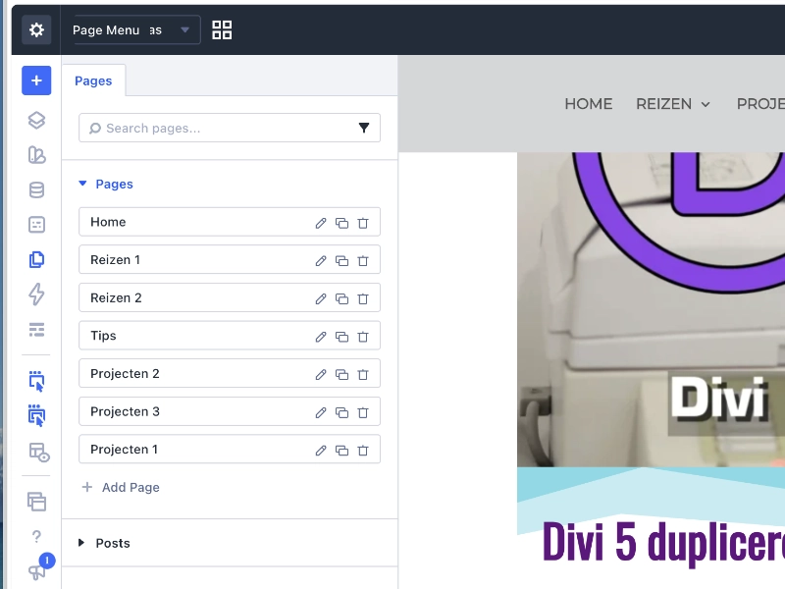Image resolution: width=785 pixels, height=589 pixels.
Task: Click the blue plus add button
Action: (36, 80)
